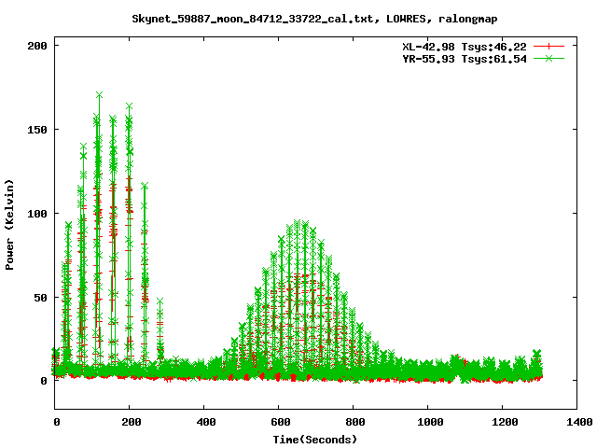Click the x-axis tick label 1200

[505, 422]
